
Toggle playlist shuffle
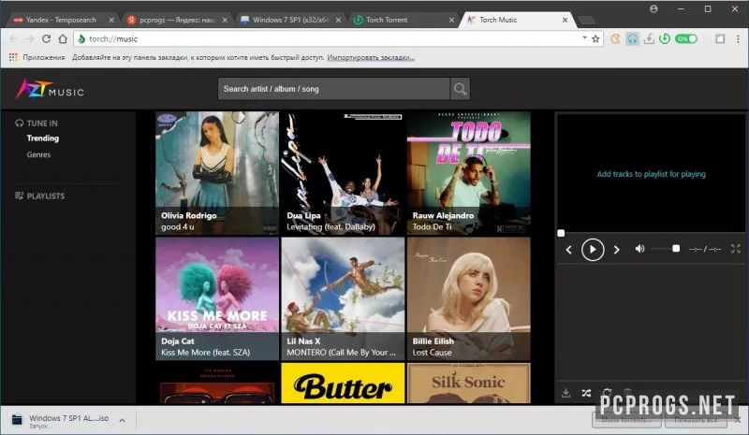(587, 393)
